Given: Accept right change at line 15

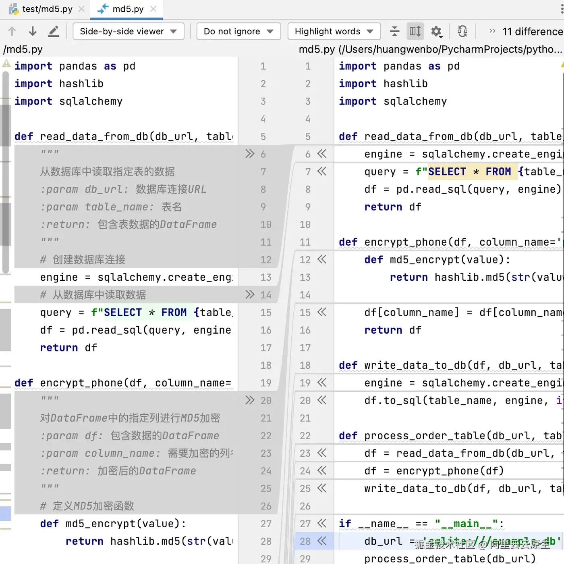Looking at the screenshot, I should tap(322, 312).
